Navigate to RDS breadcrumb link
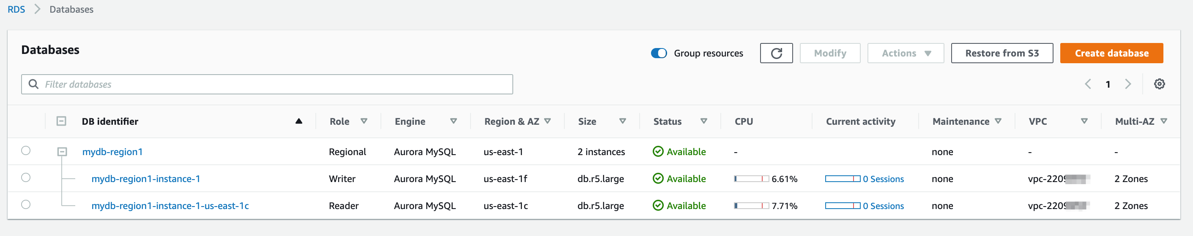 (16, 9)
